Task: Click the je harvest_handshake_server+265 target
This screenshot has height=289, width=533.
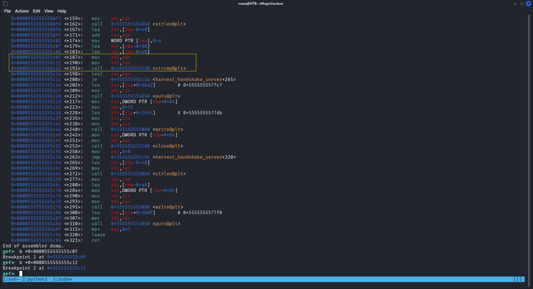Action: tap(174, 80)
